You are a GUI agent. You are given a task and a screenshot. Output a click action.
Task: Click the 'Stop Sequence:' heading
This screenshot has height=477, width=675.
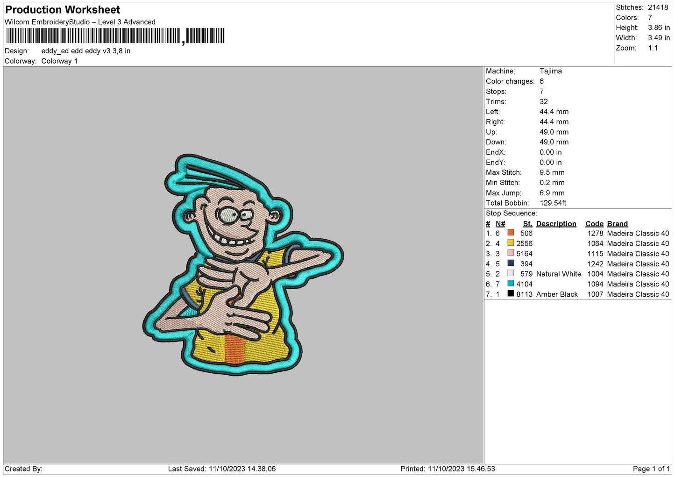tap(512, 214)
